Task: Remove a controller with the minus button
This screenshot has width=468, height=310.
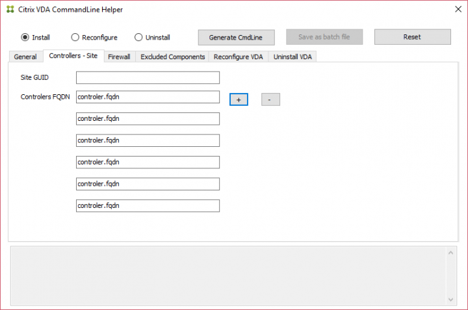Action: [x=270, y=99]
